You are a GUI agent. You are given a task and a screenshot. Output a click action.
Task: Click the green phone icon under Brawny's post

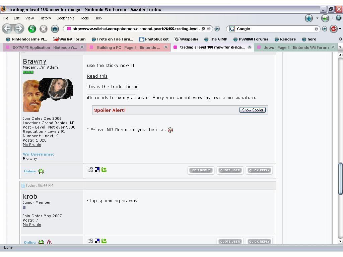104,170
